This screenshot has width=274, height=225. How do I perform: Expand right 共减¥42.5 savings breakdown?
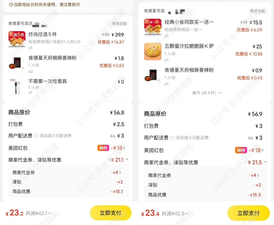175,214
